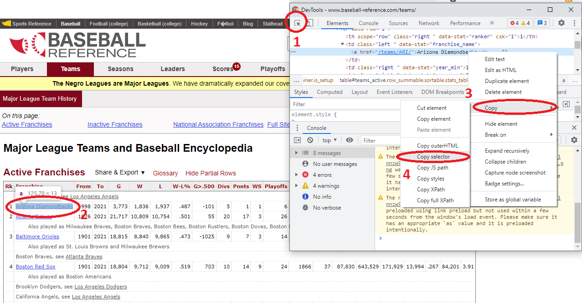The image size is (582, 303).
Task: Select 'Store as global variable' option
Action: pos(513,200)
